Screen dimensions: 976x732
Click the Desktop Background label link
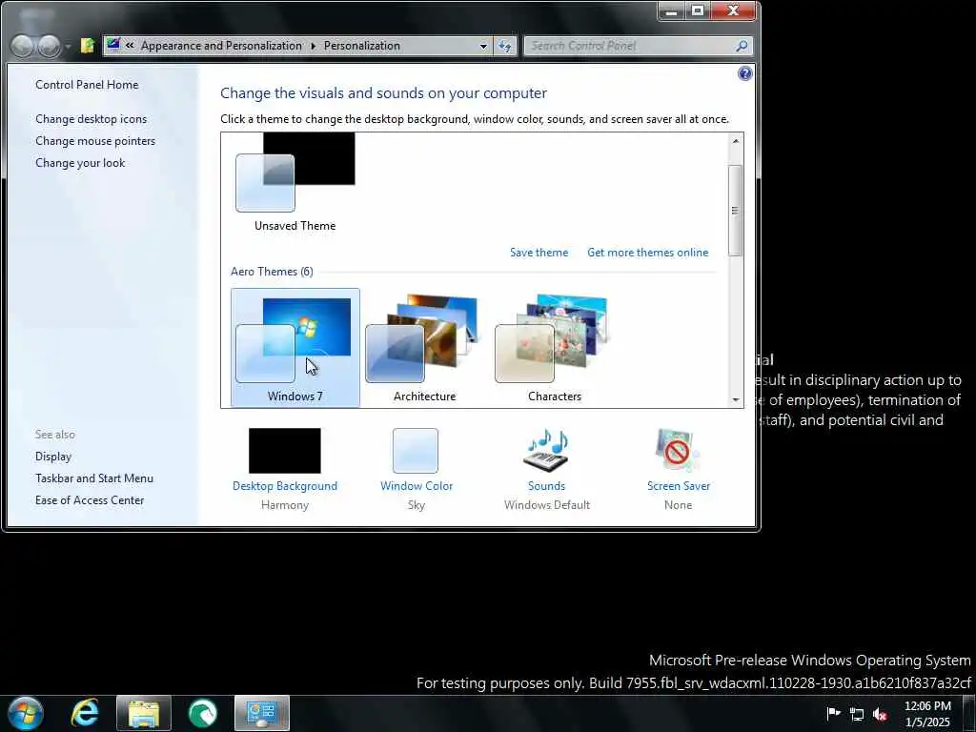(284, 486)
